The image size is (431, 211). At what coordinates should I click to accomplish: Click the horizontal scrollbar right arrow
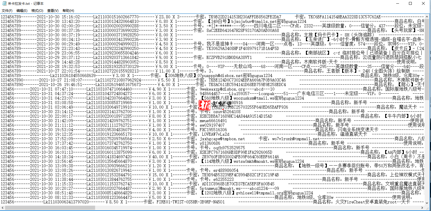(423, 208)
